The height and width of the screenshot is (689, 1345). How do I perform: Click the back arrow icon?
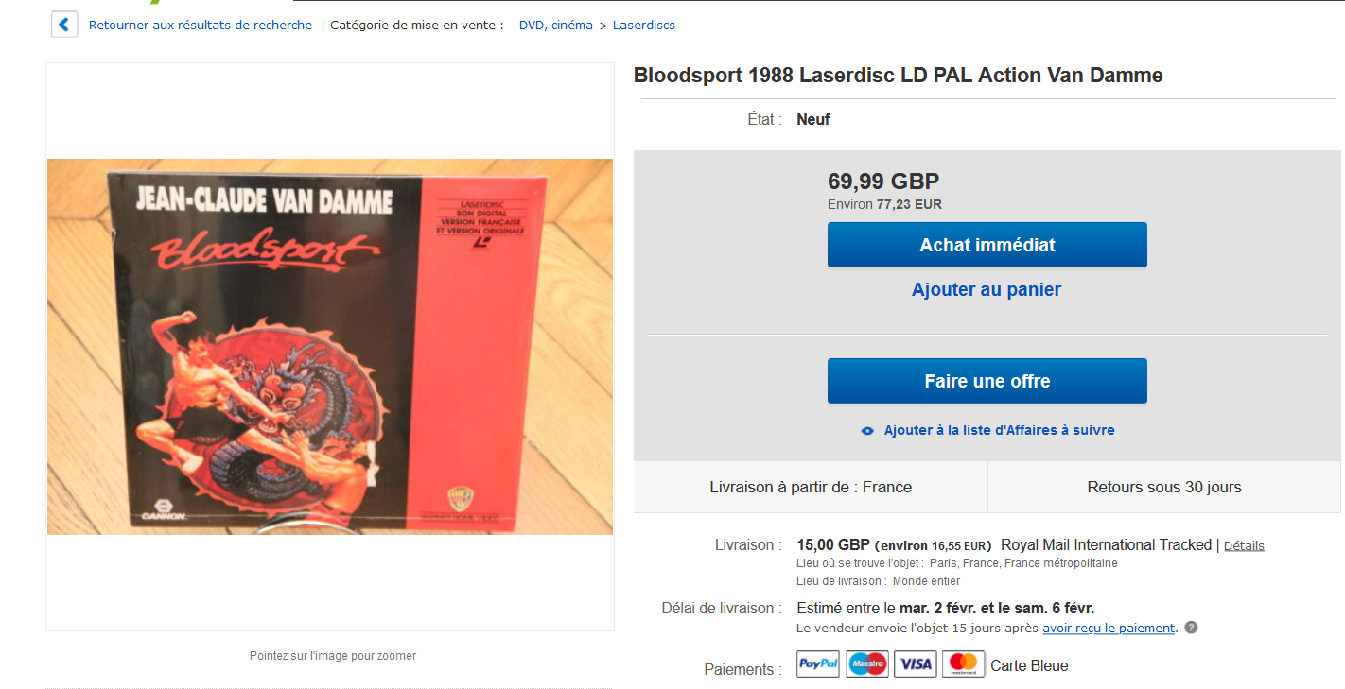(64, 25)
